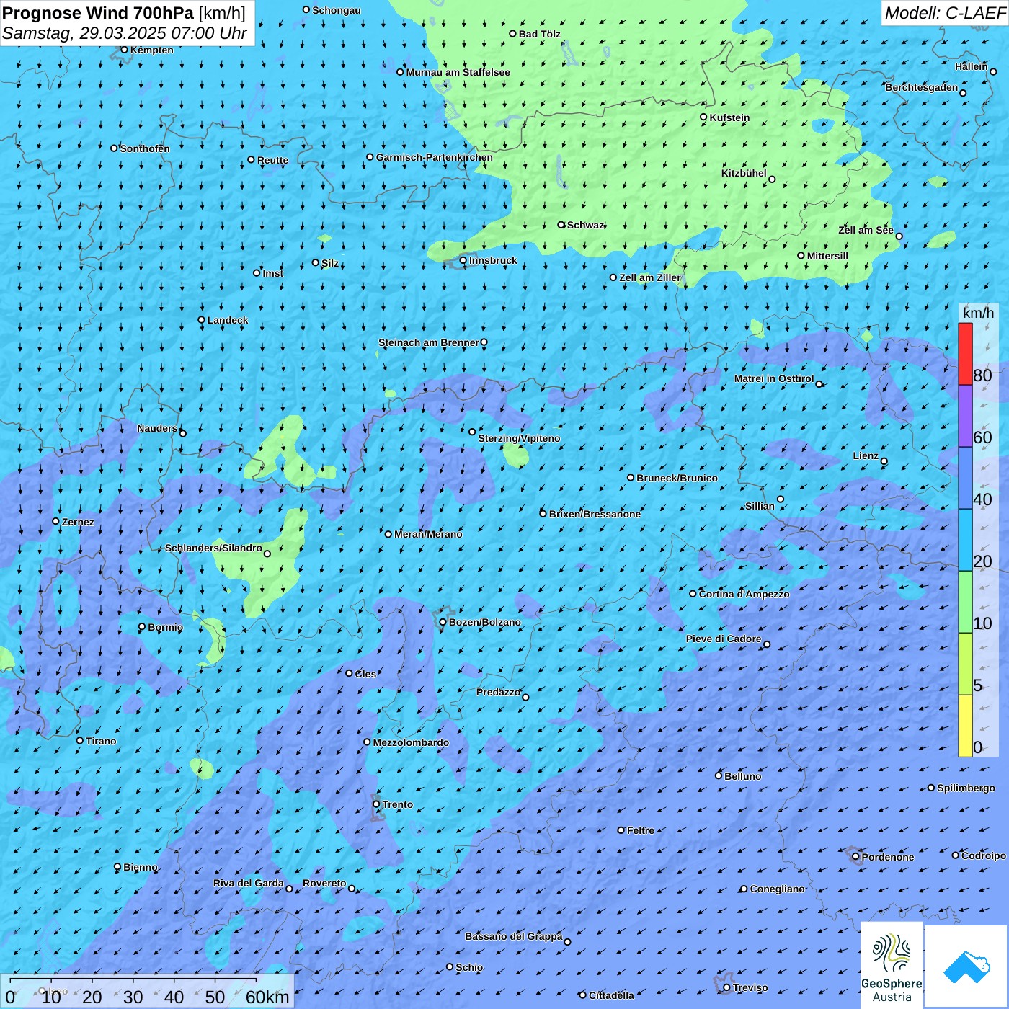The image size is (1009, 1009).
Task: Click the Pordenone city marker
Action: (856, 857)
